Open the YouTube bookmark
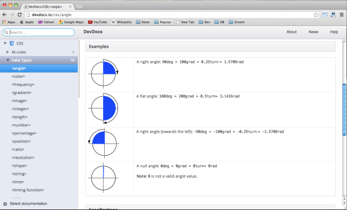The width and height of the screenshot is (347, 210). (x=97, y=22)
